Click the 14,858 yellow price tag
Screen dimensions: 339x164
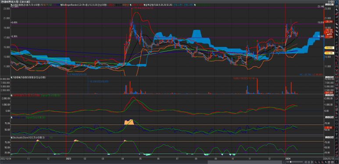pos(329,47)
